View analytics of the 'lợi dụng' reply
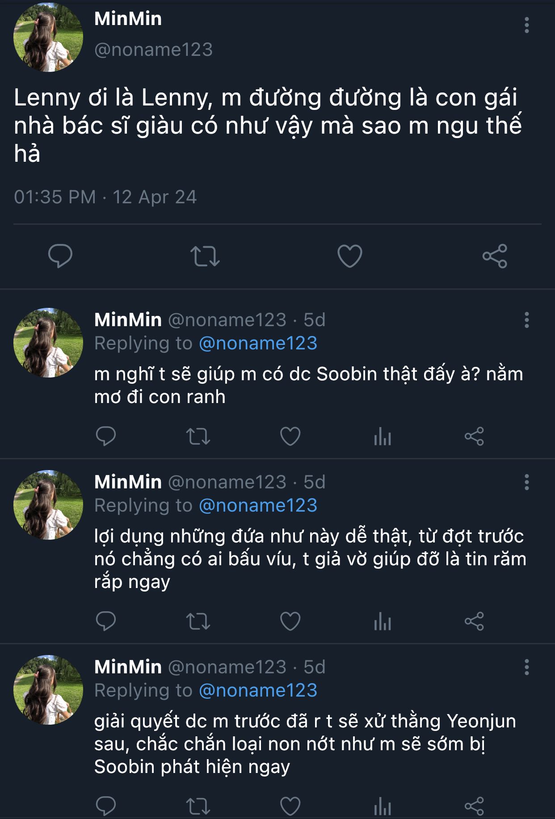Image resolution: width=555 pixels, height=819 pixels. coord(383,621)
